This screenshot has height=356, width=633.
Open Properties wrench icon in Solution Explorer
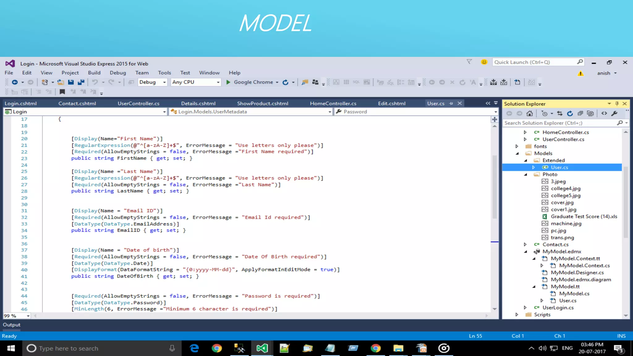pyautogui.click(x=614, y=113)
